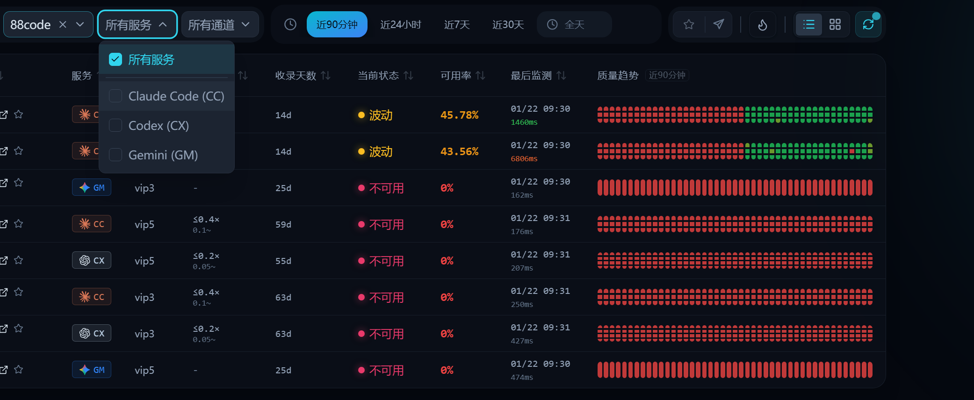Open external link for vip5 CX row
This screenshot has width=974, height=400.
(x=3, y=260)
